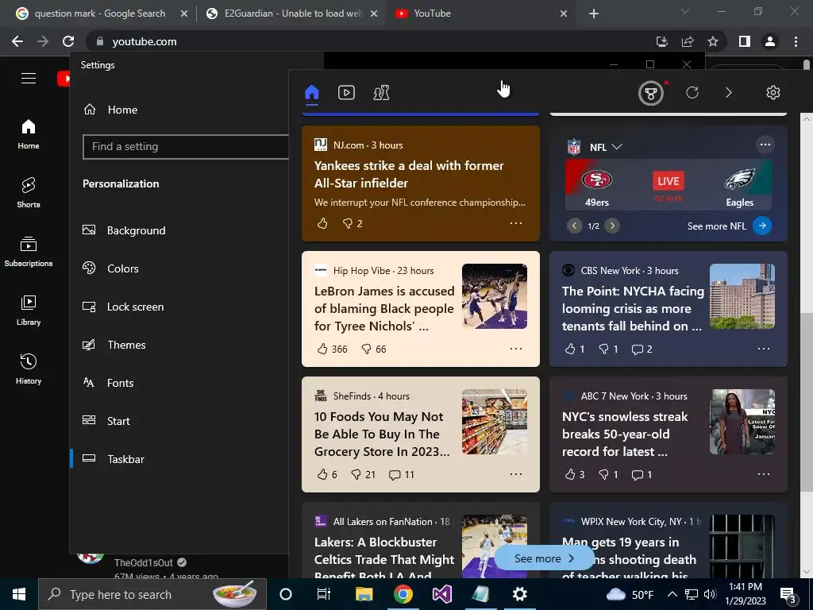The width and height of the screenshot is (813, 610).
Task: Like the NYCHA looming crisis article
Action: 575,349
